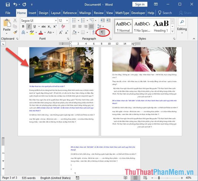The image size is (198, 181).
Task: Open the Customize Quick Access Toolbar menu
Action: tap(32, 5)
